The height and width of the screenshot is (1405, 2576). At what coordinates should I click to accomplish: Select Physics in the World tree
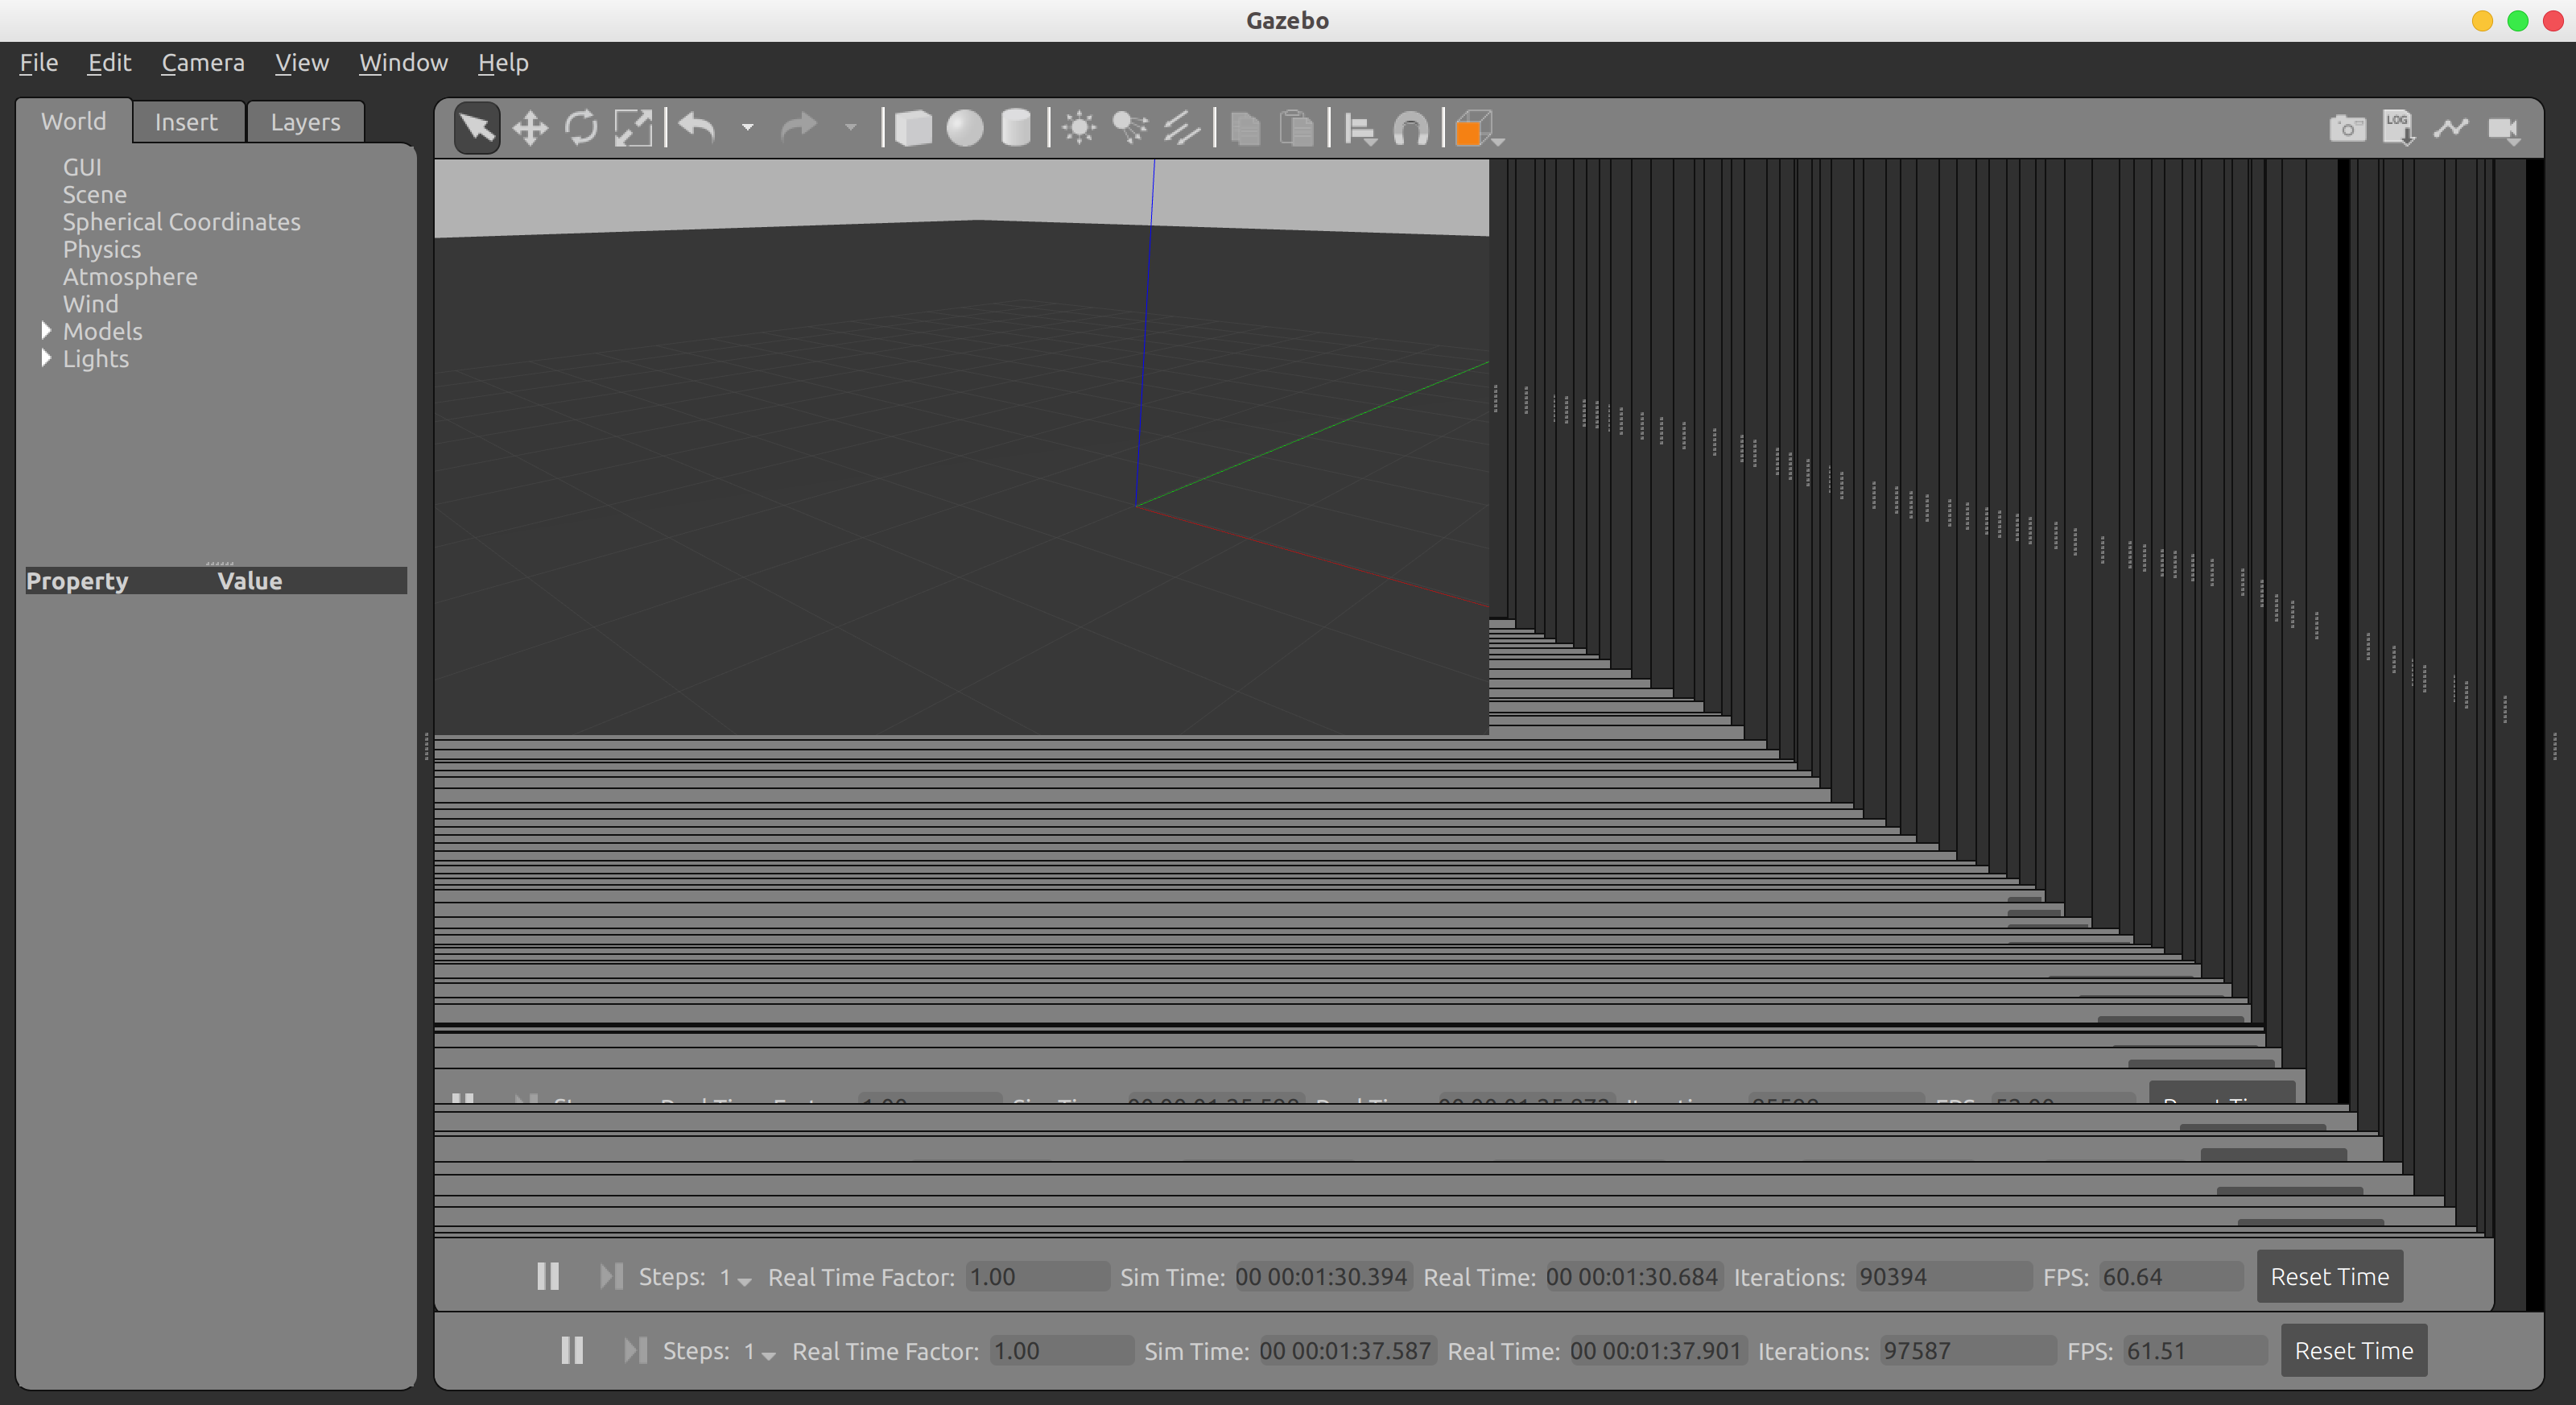click(x=102, y=249)
